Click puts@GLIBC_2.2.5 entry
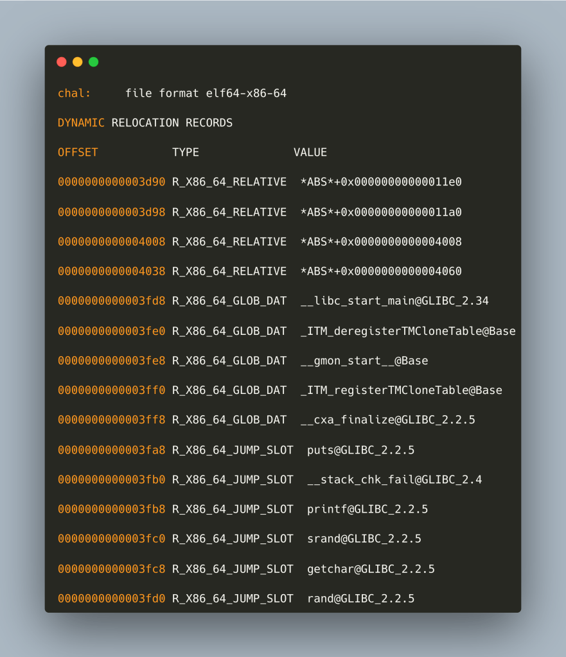566x657 pixels. click(360, 450)
